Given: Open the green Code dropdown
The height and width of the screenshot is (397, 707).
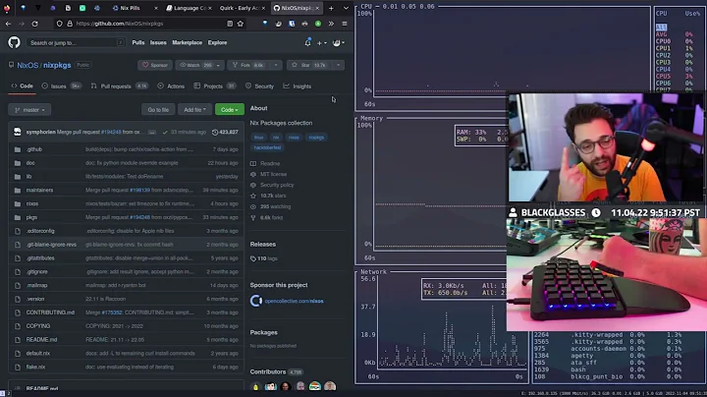Looking at the screenshot, I should coord(230,110).
